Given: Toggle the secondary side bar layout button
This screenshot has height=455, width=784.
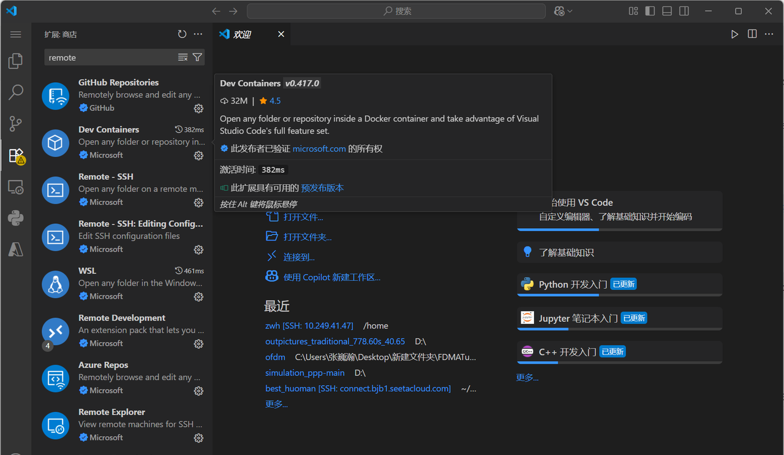Looking at the screenshot, I should [x=684, y=11].
